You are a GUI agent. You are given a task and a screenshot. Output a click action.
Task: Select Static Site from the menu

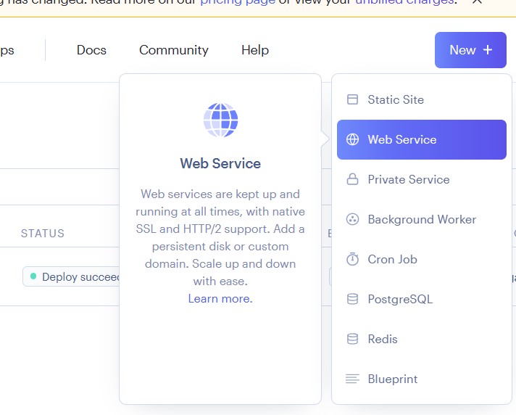click(x=396, y=99)
